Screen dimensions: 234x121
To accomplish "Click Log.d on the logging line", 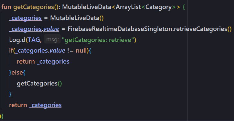I will click(17, 40).
